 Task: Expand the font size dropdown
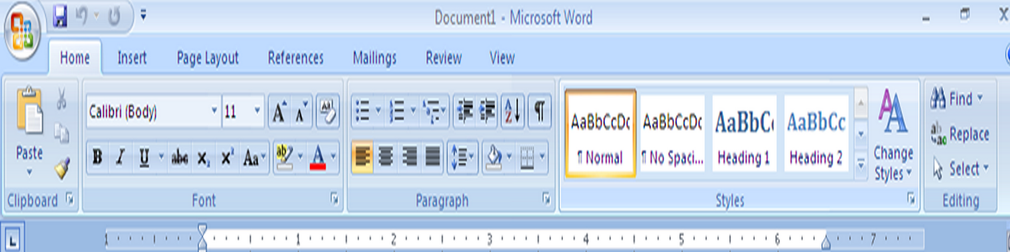pyautogui.click(x=257, y=111)
